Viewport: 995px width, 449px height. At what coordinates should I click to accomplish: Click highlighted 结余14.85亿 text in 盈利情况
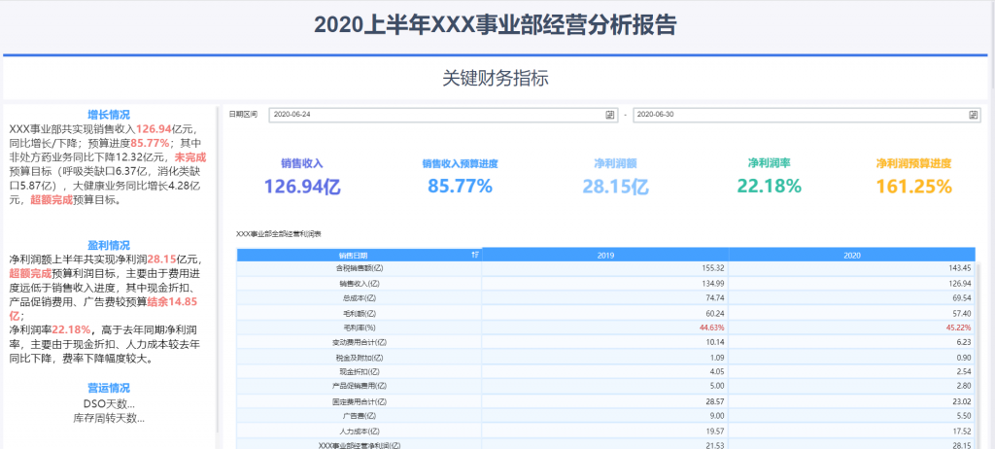tap(173, 301)
